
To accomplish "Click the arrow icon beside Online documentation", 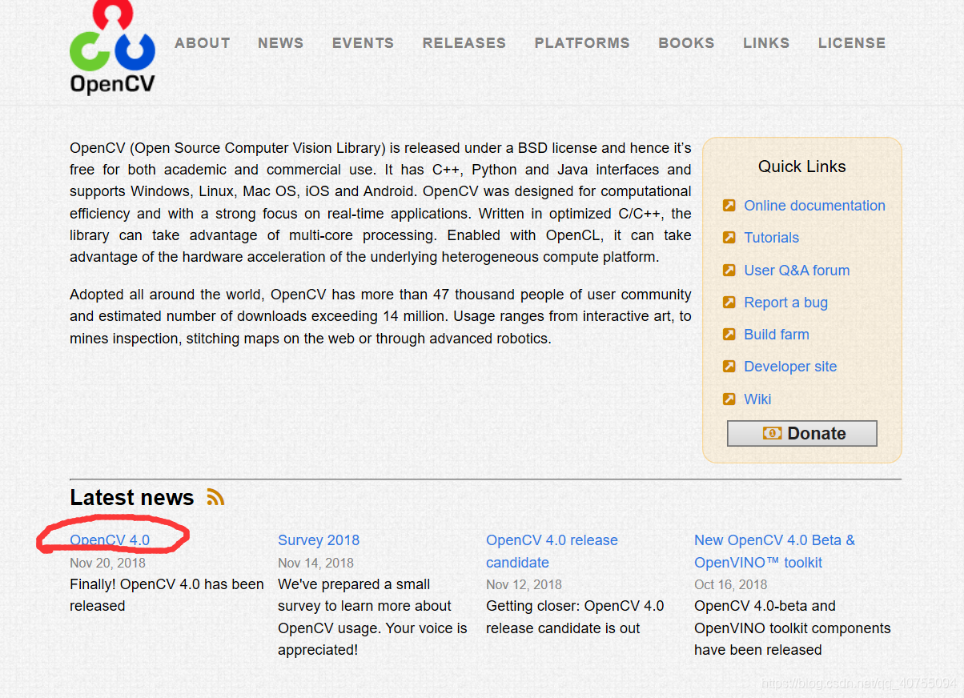I will click(x=729, y=206).
